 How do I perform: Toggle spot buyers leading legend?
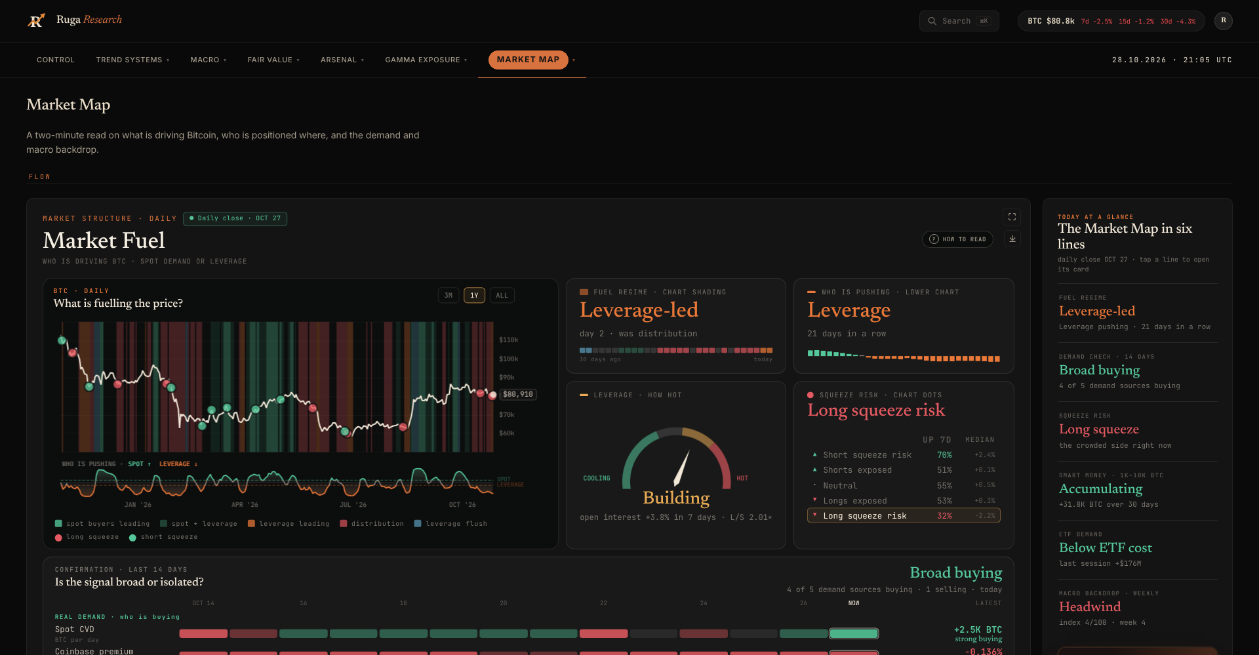(x=102, y=524)
